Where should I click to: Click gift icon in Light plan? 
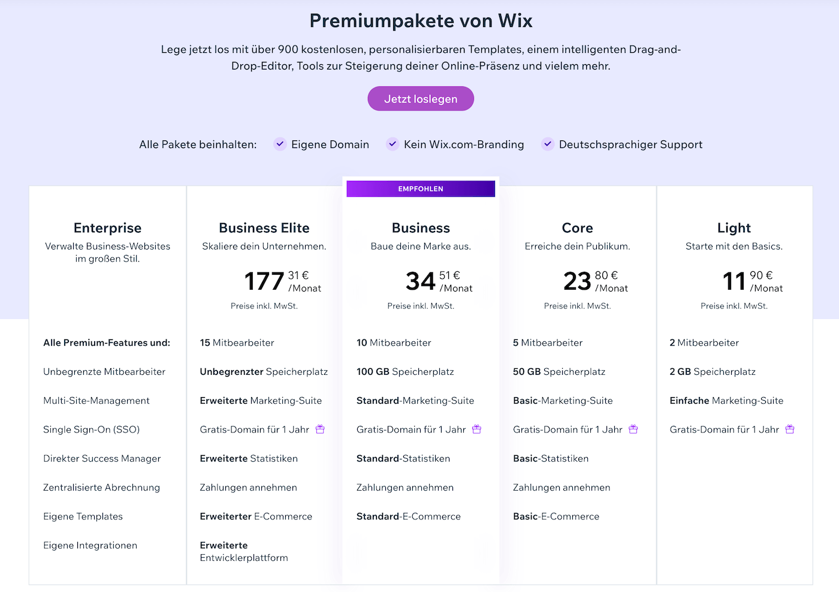tap(790, 429)
